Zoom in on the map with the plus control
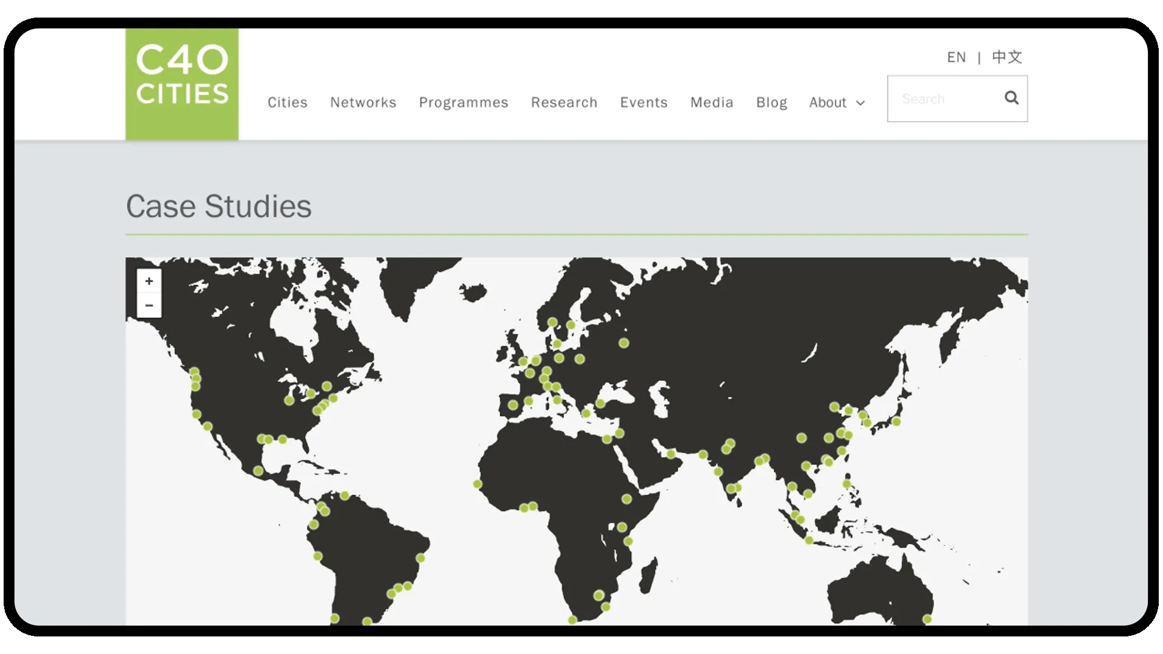The width and height of the screenshot is (1163, 654). click(149, 280)
